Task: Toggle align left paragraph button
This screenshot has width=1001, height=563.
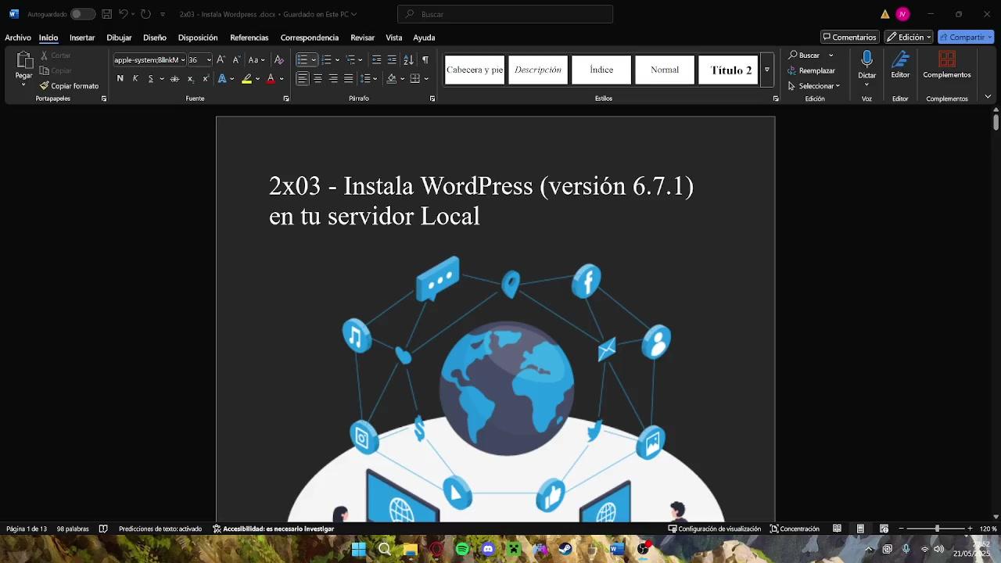Action: (x=302, y=78)
